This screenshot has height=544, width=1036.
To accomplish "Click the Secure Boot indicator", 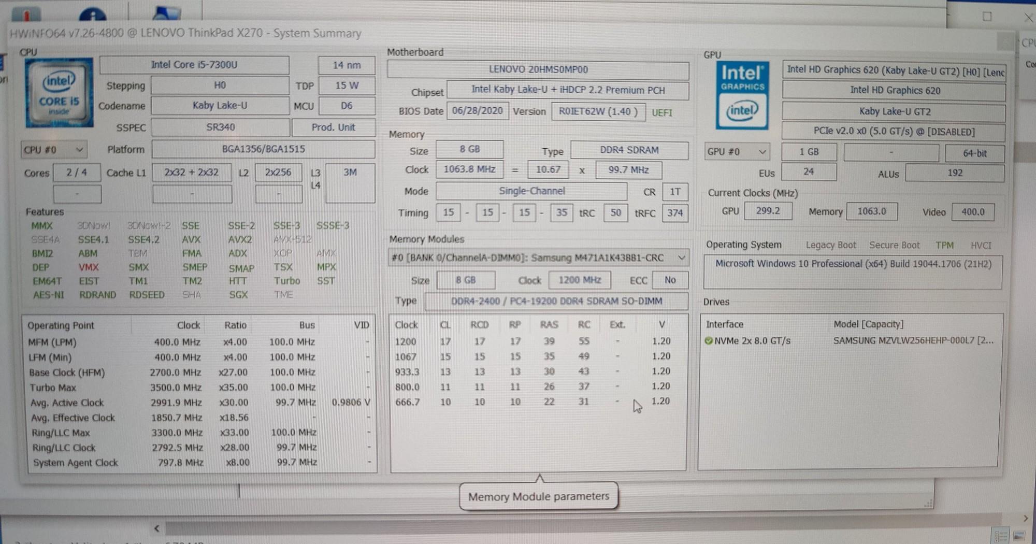I will [895, 246].
